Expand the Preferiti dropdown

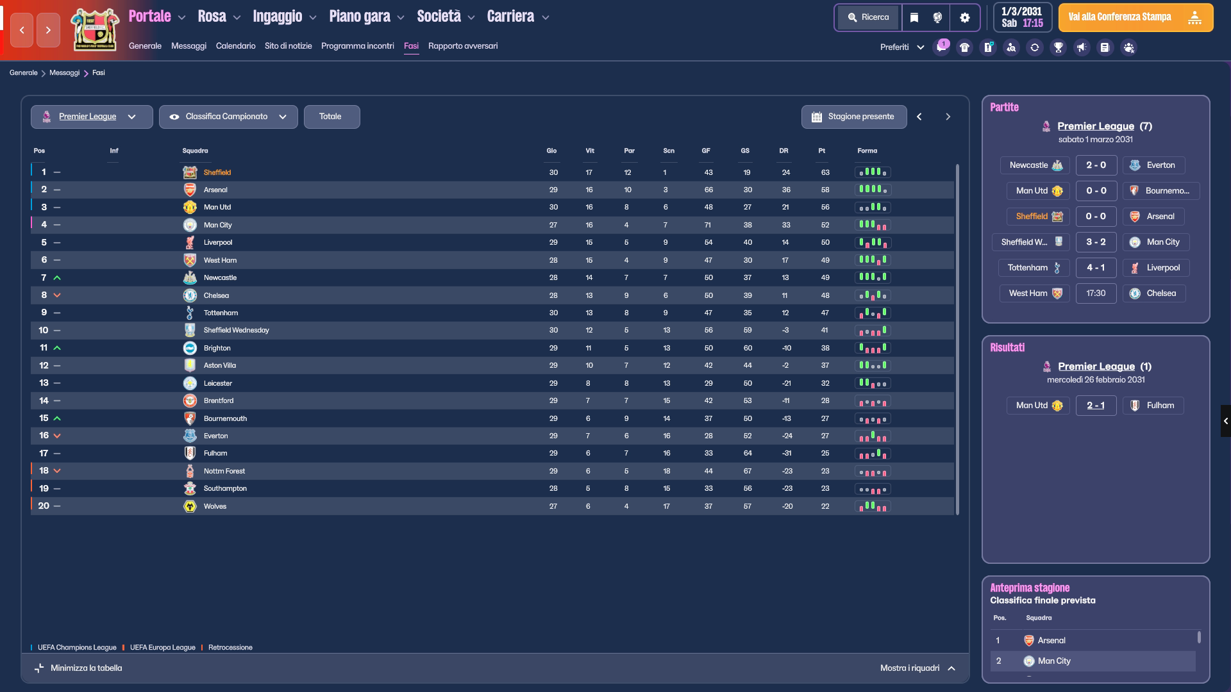tap(902, 47)
